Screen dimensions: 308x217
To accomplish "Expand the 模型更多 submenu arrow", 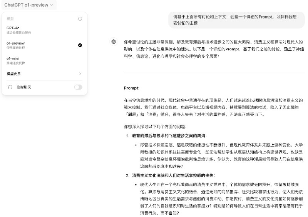I will click(80, 73).
